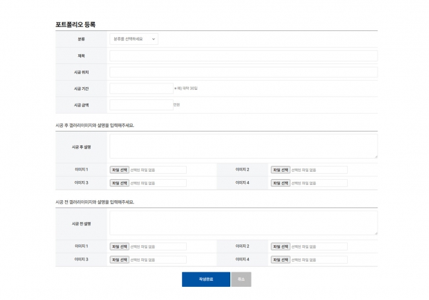429x300 pixels.
Task: Choose file for 이미지 3 in 시공 전 section
Action: [119, 260]
